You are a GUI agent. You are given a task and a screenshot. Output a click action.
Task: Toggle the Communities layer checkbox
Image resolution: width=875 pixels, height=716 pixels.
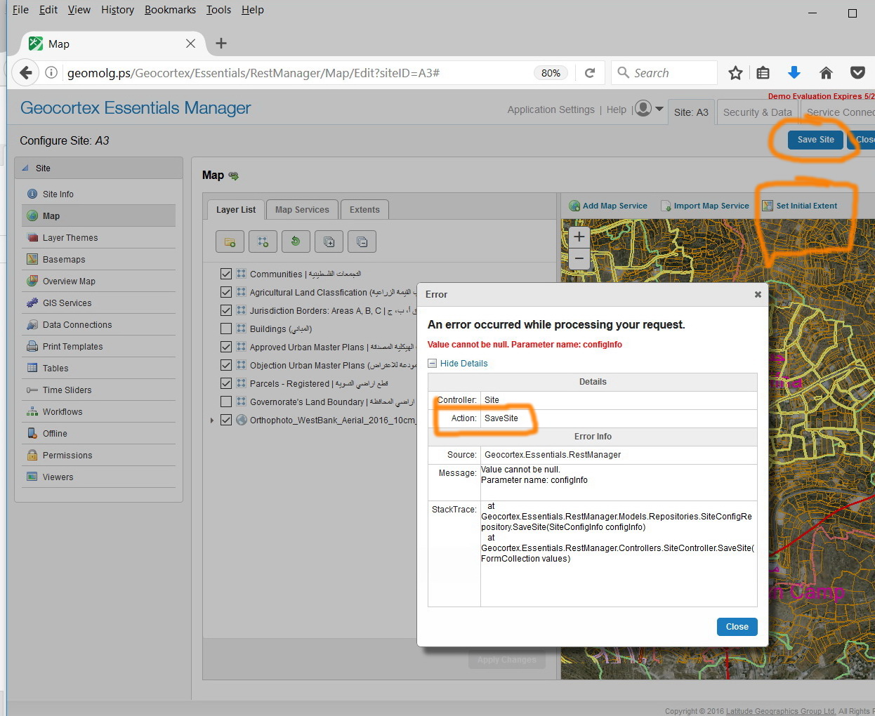[x=226, y=274]
